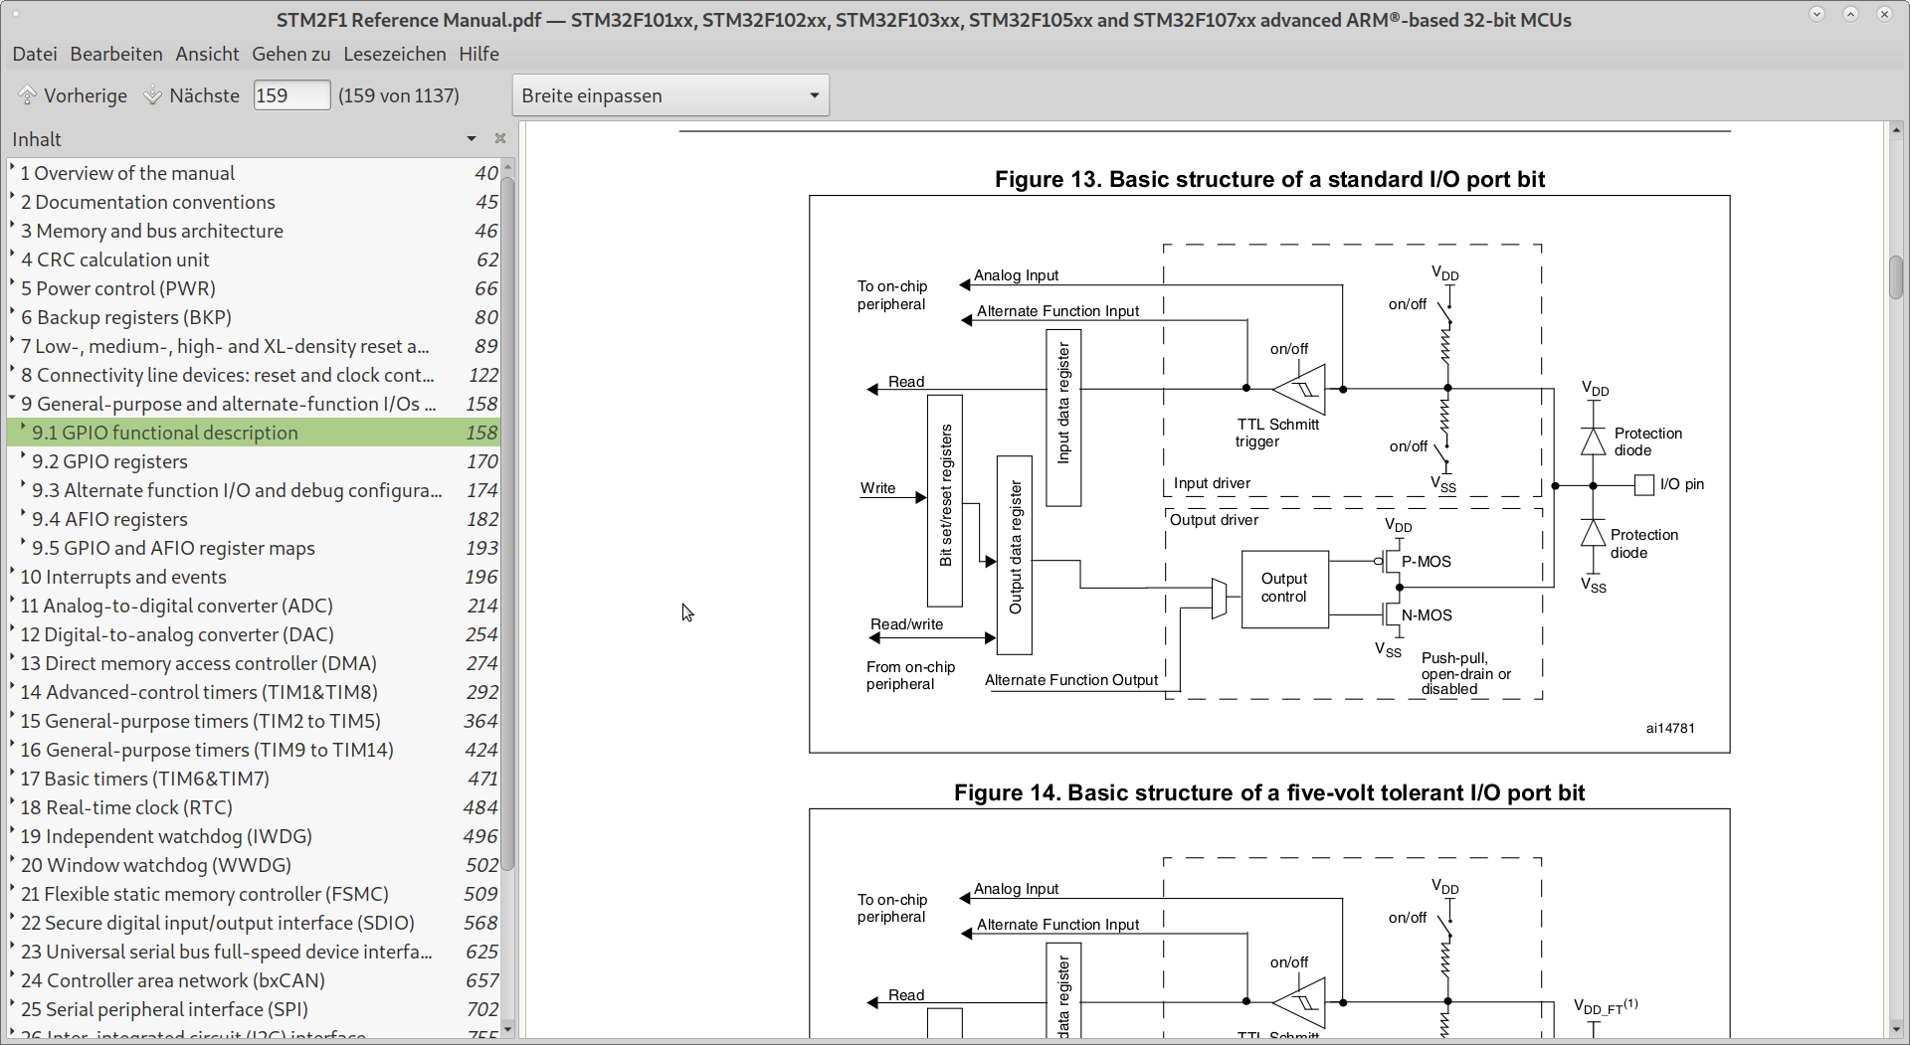Select 15 General-purpose timers (TIM2 to TIM5)
The width and height of the screenshot is (1910, 1045).
point(253,721)
